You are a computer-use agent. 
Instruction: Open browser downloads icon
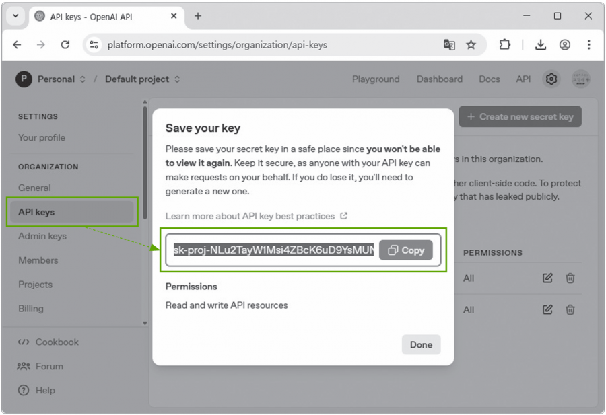(541, 45)
